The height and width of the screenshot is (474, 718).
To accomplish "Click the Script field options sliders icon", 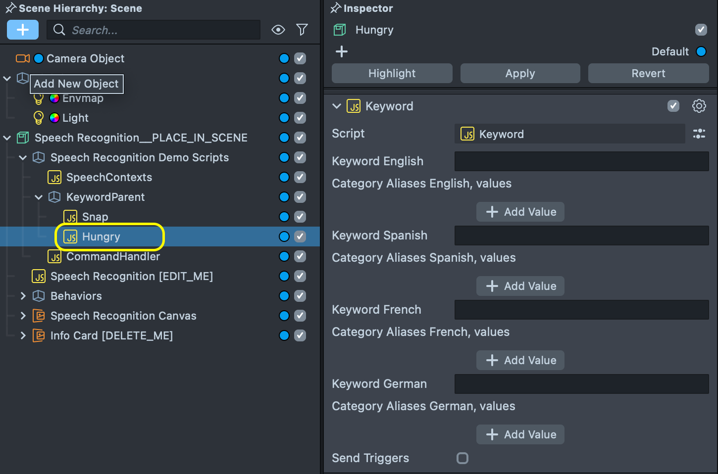I will 699,134.
